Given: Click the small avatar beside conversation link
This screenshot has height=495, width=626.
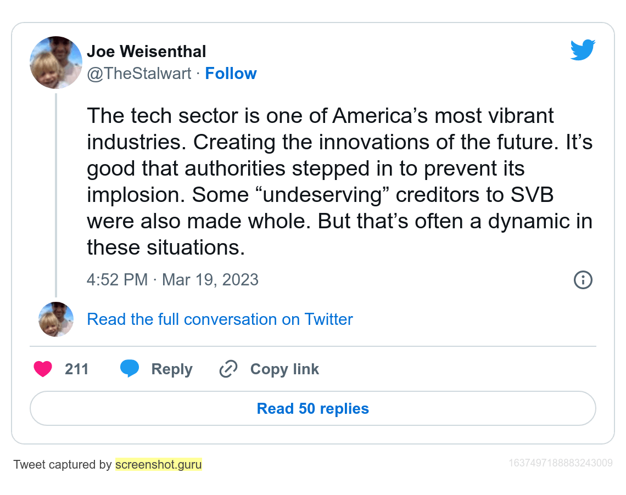Looking at the screenshot, I should (56, 319).
